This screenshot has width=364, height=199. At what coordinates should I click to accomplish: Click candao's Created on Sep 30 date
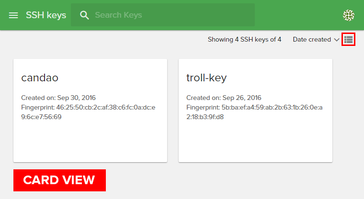pyautogui.click(x=58, y=98)
